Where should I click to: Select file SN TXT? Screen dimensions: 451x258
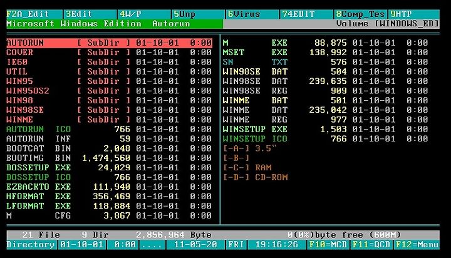click(x=325, y=62)
